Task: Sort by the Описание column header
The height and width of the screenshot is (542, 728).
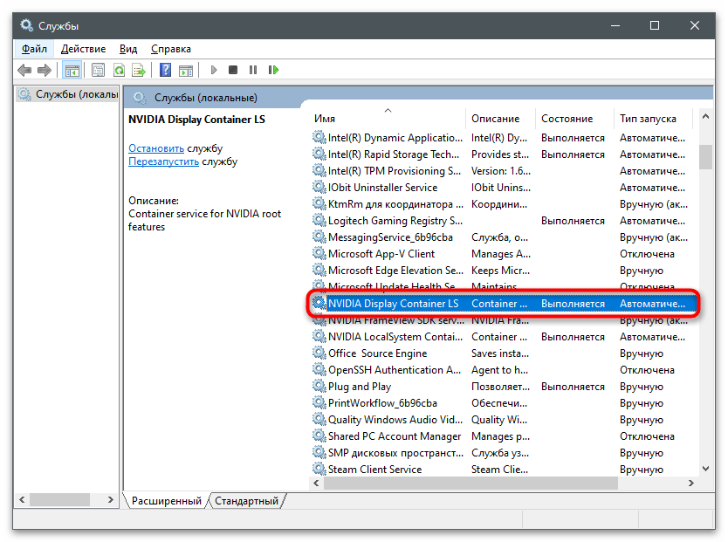Action: click(500, 119)
